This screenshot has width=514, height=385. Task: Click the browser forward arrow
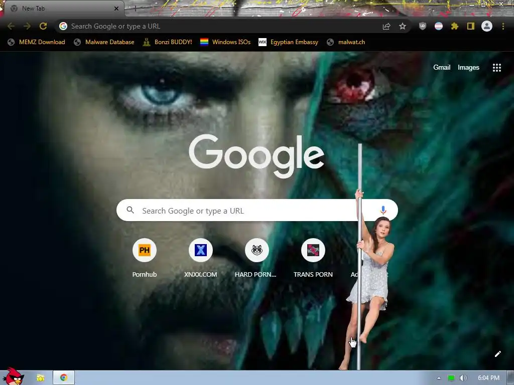click(x=27, y=26)
